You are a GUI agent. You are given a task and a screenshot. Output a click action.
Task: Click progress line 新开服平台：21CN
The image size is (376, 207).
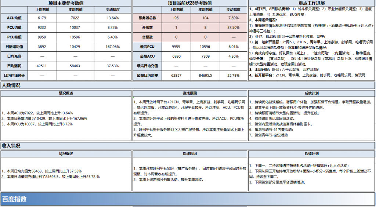(x=307, y=75)
